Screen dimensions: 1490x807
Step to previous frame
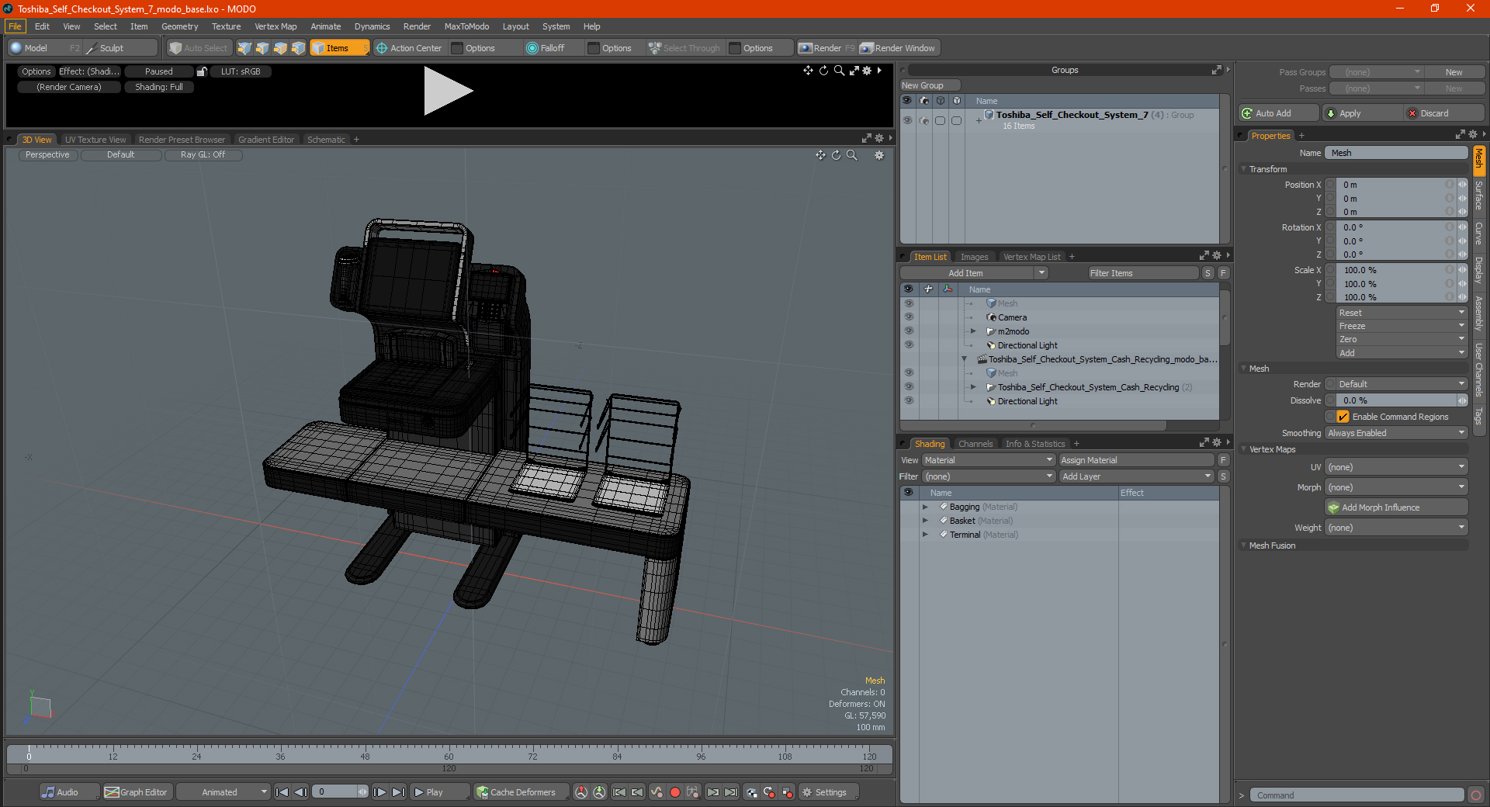pos(300,792)
